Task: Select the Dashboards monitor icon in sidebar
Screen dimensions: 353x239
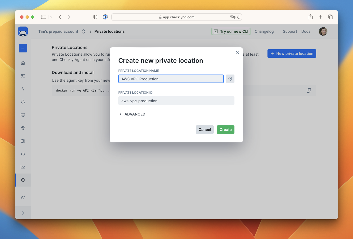Action: 23,115
